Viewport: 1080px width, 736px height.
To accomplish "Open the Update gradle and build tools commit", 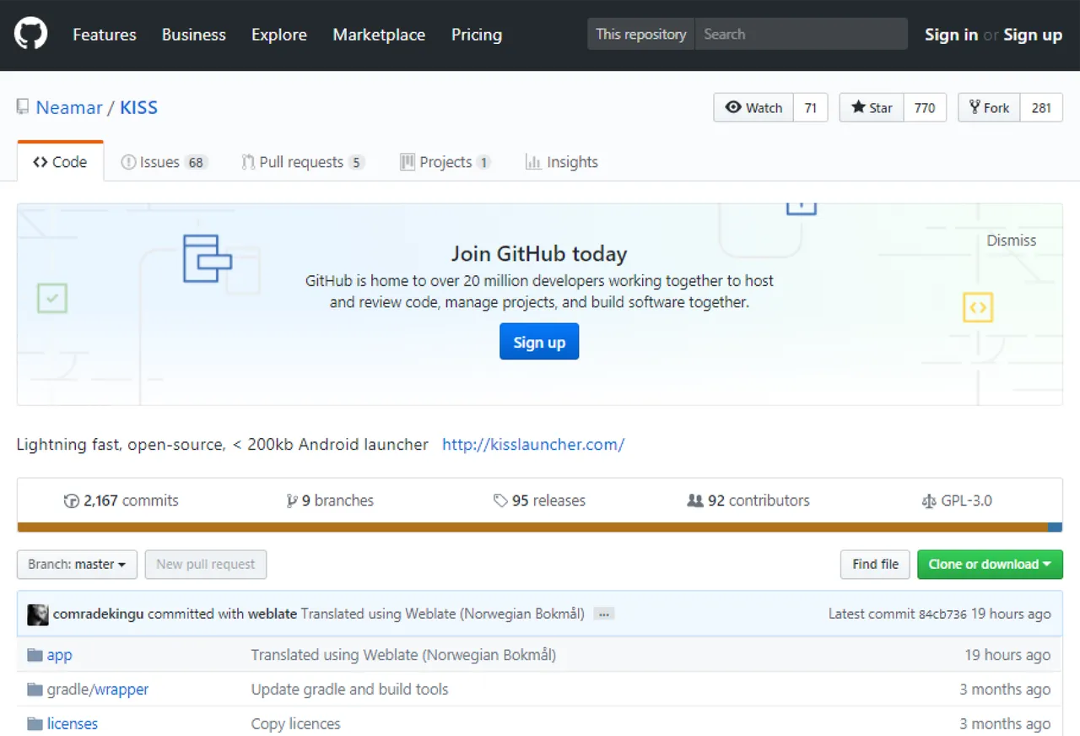I will click(x=349, y=690).
